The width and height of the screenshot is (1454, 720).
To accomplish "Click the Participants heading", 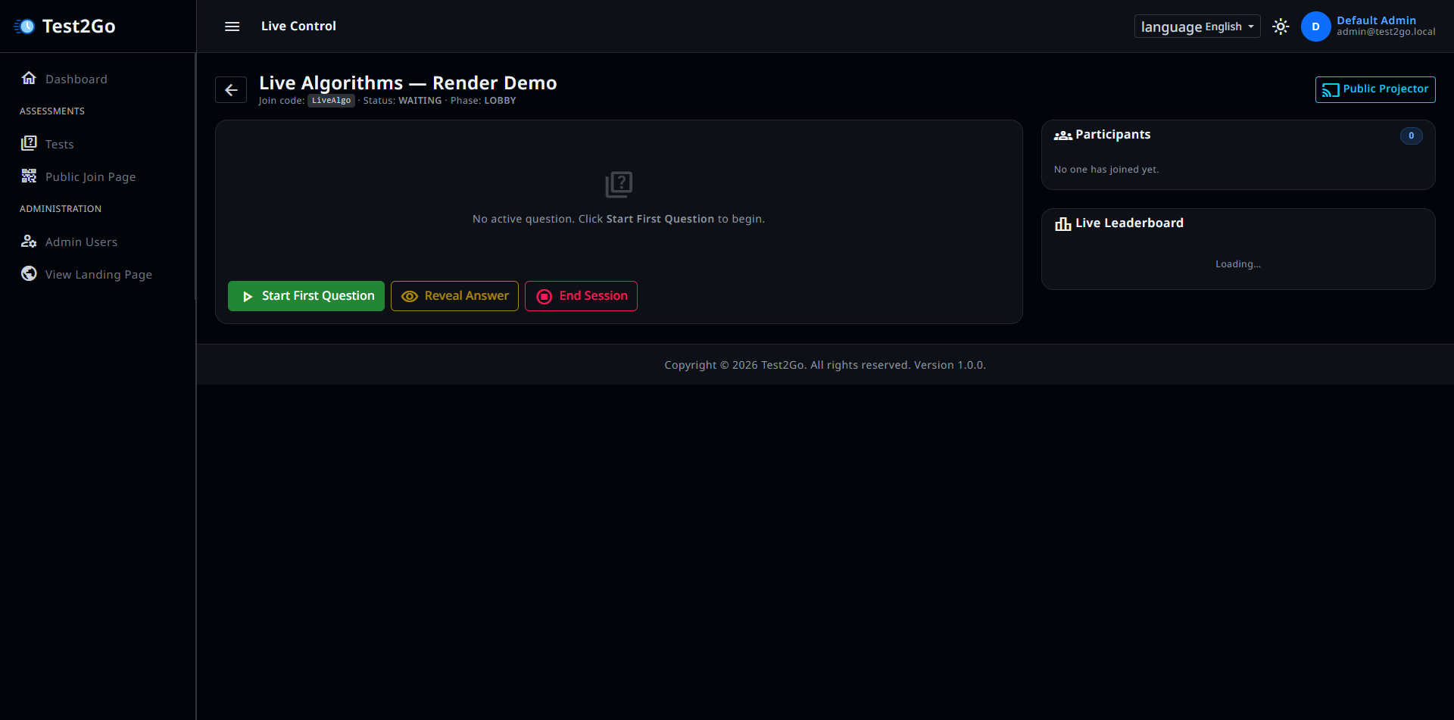I will click(1112, 134).
